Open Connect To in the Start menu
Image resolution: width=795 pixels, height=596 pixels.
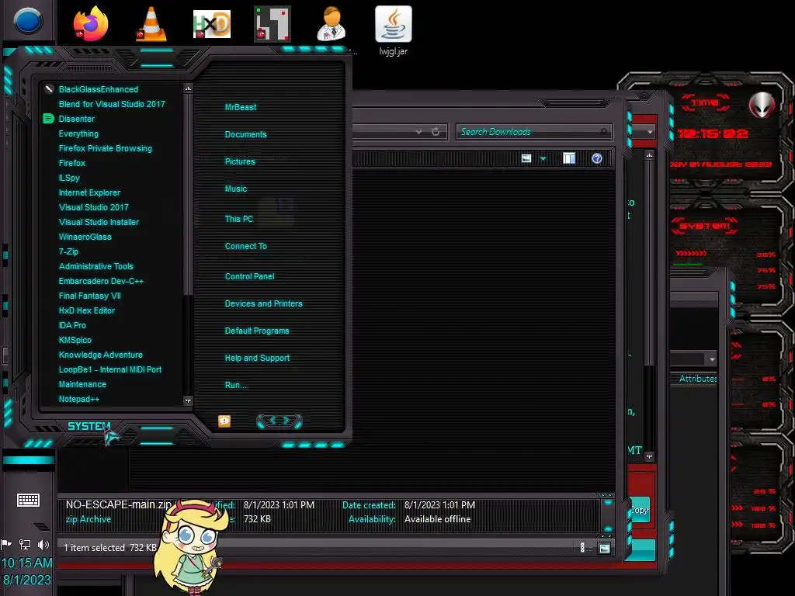coord(245,246)
